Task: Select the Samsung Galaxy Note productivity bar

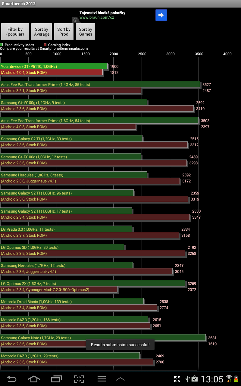Action: pyautogui.click(x=103, y=338)
